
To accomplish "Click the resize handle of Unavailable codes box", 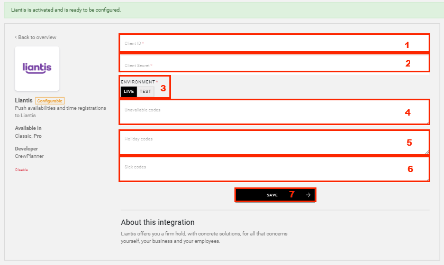I will coord(428,122).
